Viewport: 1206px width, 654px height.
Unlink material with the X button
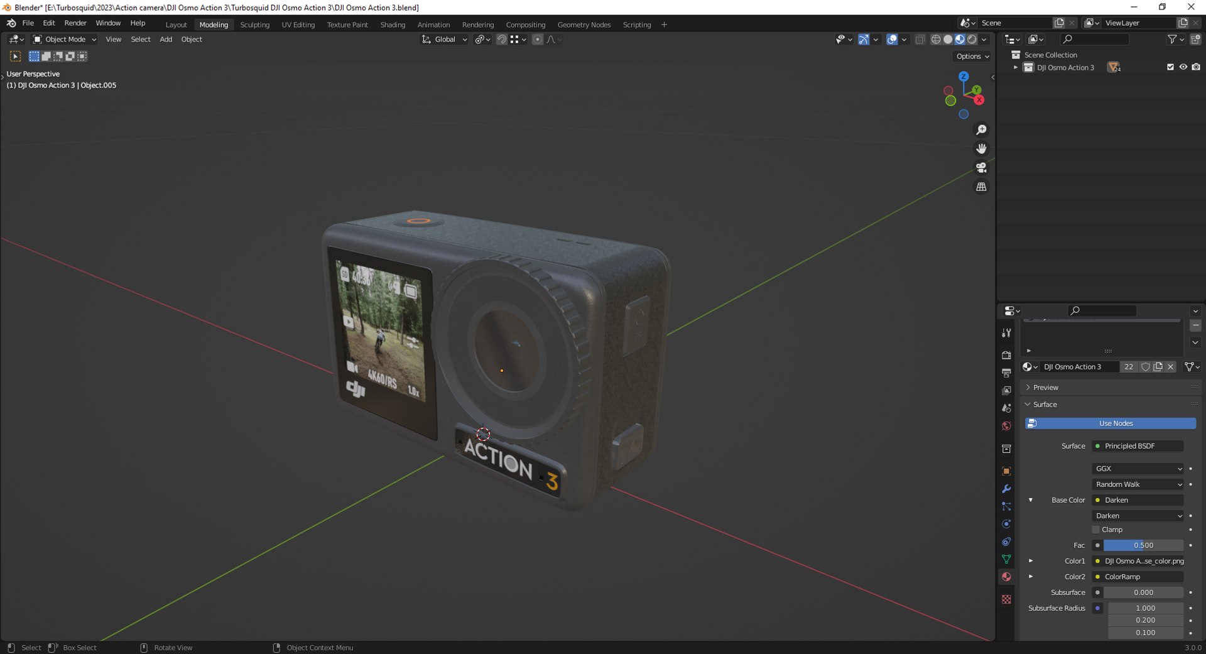tap(1170, 367)
